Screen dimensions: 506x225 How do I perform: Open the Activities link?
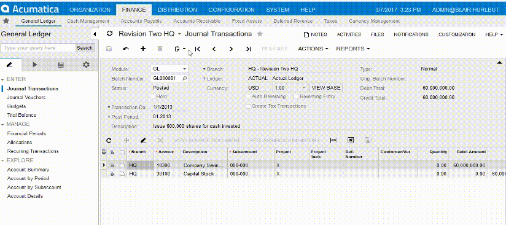coord(349,34)
